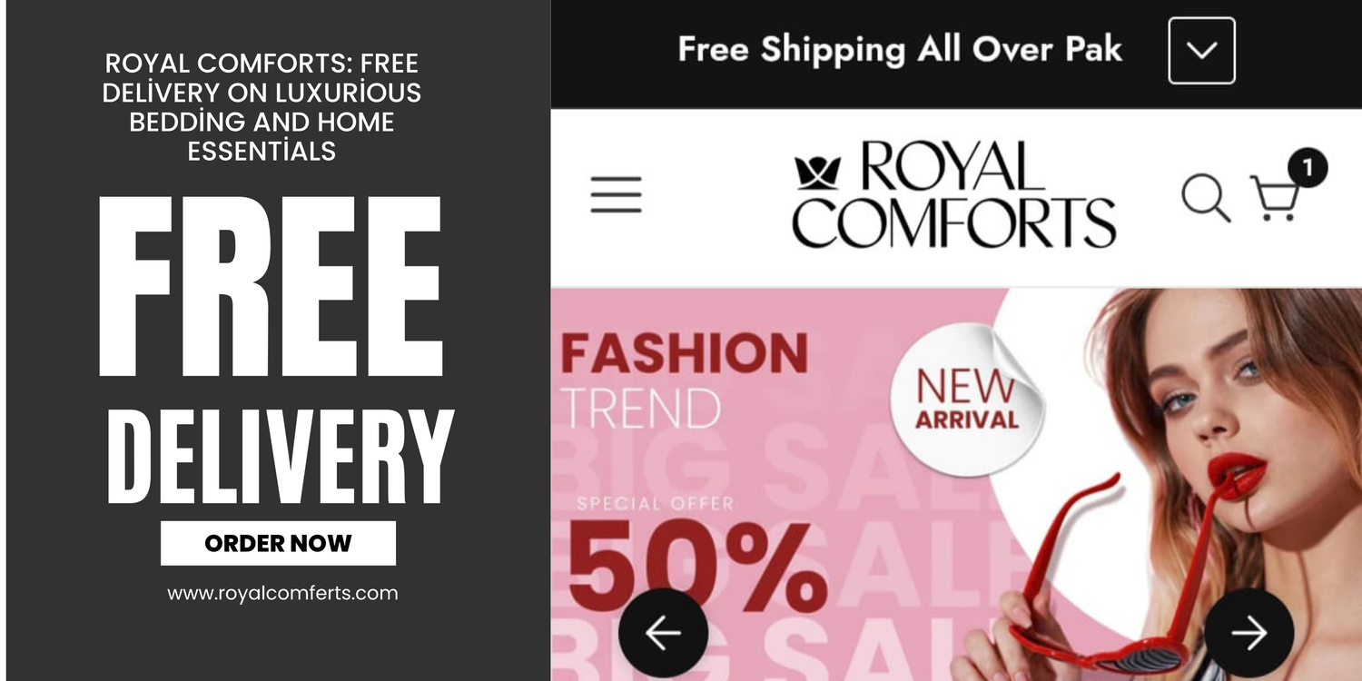Click the Royal Comforts brand name text
The width and height of the screenshot is (1362, 681).
pos(953,194)
